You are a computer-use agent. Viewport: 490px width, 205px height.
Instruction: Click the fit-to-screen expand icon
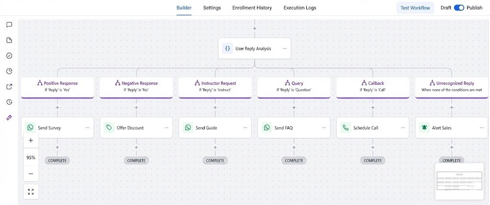31,192
